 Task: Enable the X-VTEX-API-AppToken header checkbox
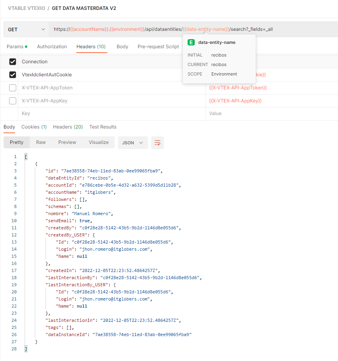point(13,88)
